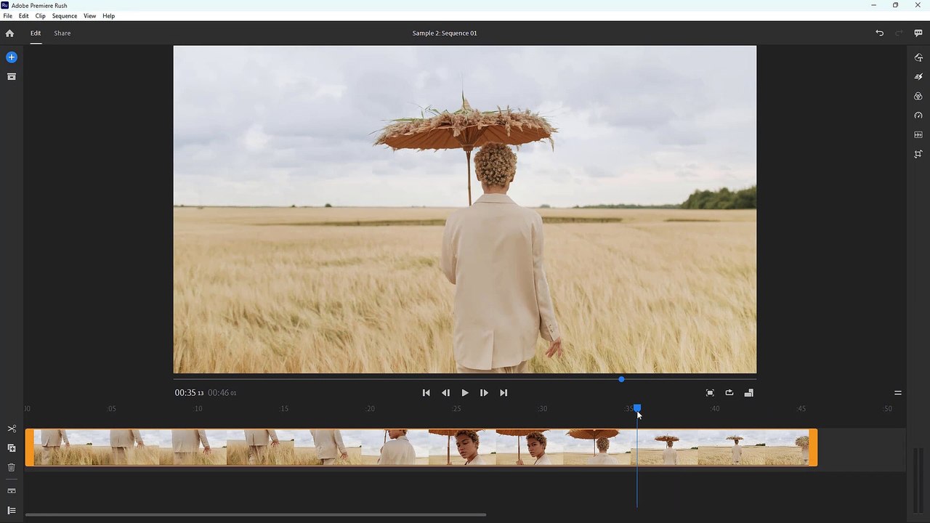Open the Project panel icon
The width and height of the screenshot is (930, 523).
[x=12, y=76]
